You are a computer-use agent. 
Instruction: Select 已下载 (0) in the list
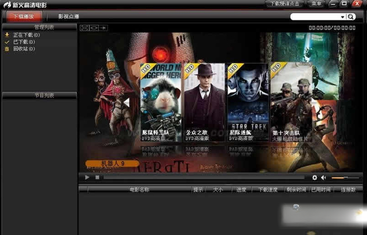point(24,42)
